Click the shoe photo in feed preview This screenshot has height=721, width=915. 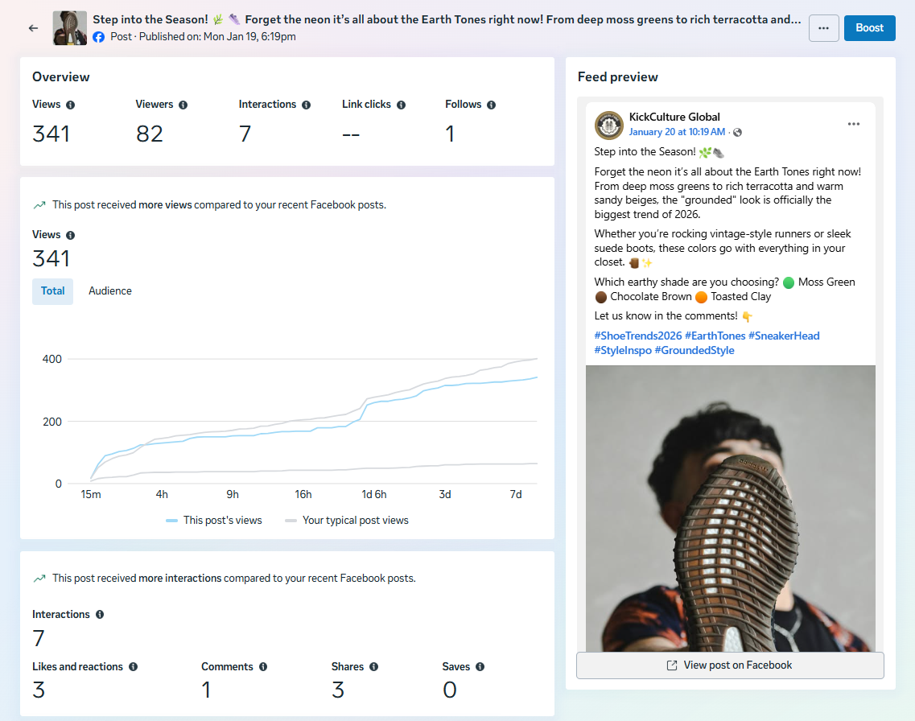tap(730, 507)
